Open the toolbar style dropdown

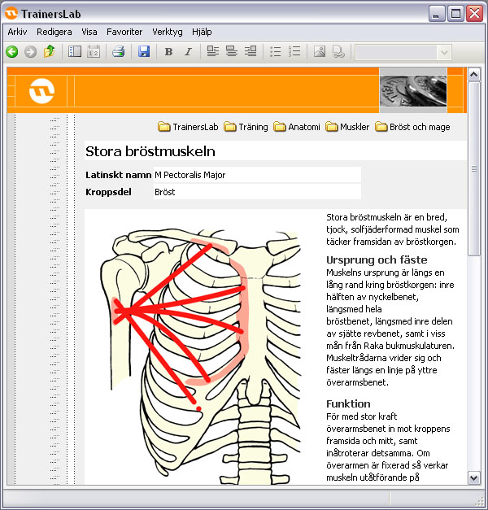point(444,52)
